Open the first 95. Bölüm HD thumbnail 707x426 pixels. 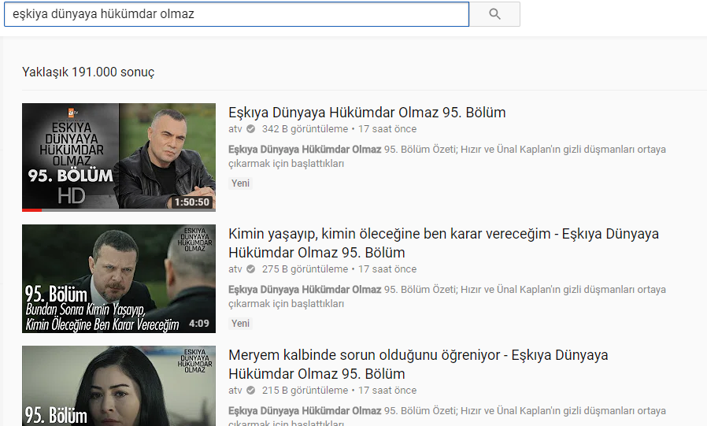[119, 157]
